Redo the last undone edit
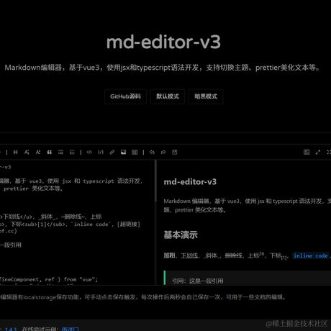Viewport: 331px width, 331px height. (163, 152)
